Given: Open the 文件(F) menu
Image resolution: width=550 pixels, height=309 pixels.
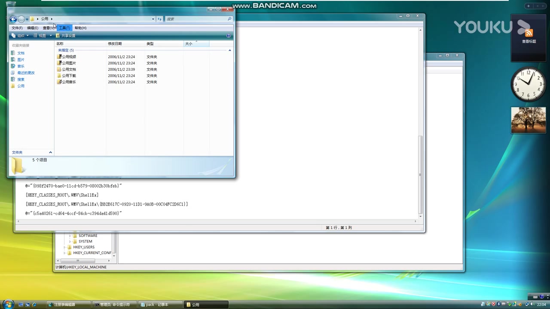Looking at the screenshot, I should pos(17,27).
